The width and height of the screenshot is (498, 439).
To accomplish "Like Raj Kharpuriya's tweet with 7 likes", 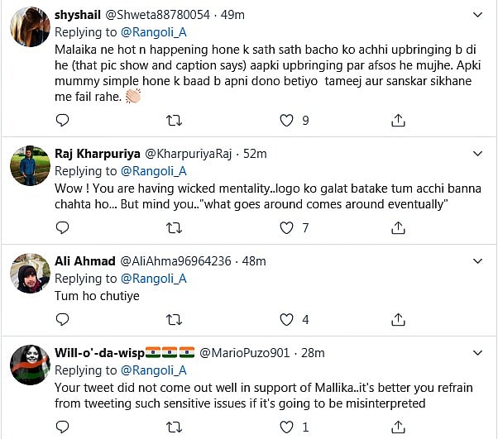I will (286, 228).
